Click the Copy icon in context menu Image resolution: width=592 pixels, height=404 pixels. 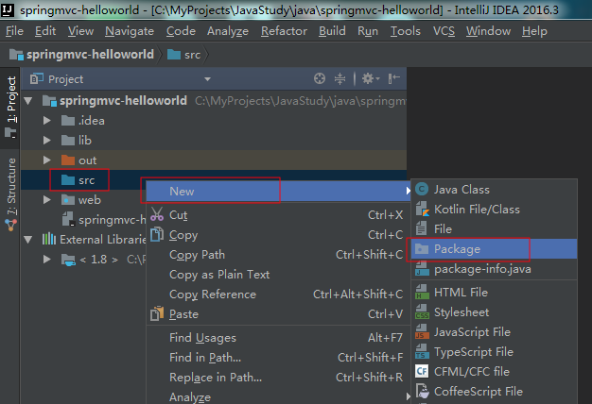[x=157, y=234]
